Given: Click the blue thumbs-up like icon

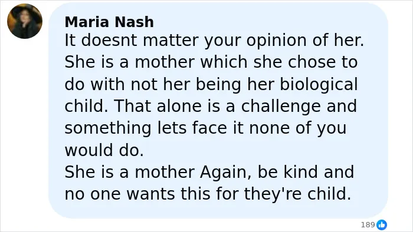Looking at the screenshot, I should (382, 225).
